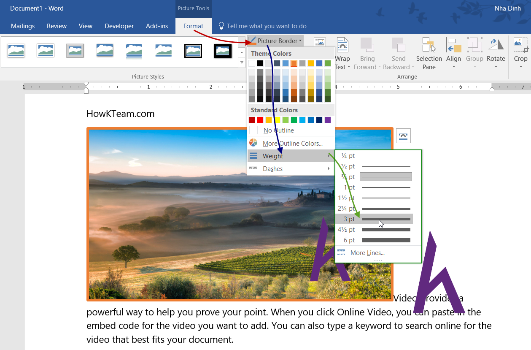Image resolution: width=531 pixels, height=350 pixels.
Task: Select the purple standard color swatch
Action: click(328, 120)
